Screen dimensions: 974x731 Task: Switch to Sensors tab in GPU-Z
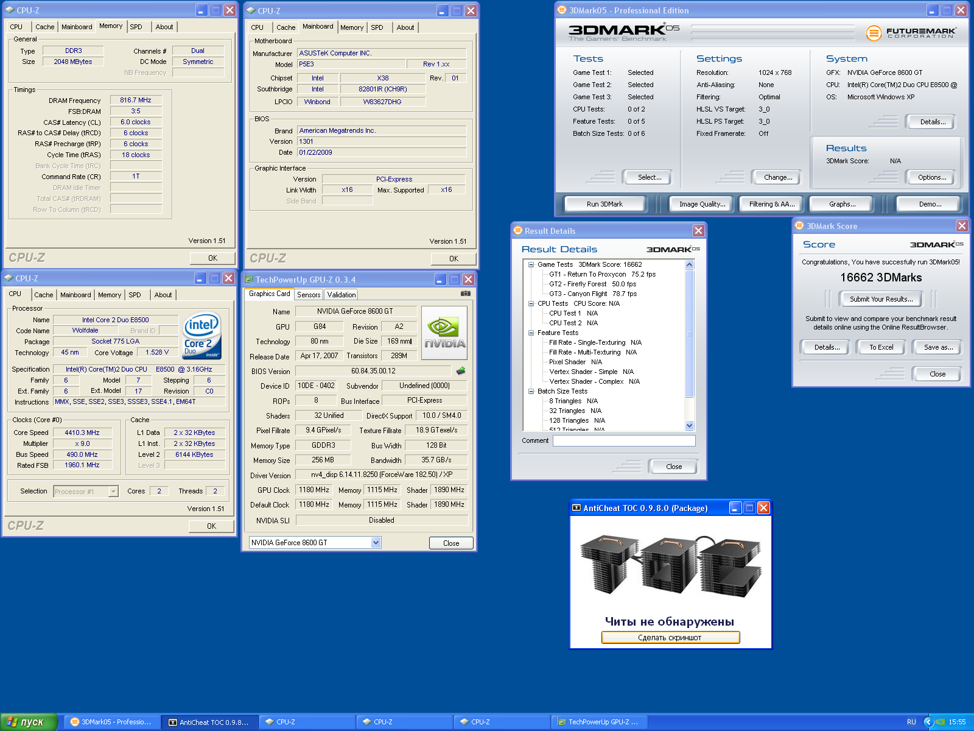click(309, 295)
